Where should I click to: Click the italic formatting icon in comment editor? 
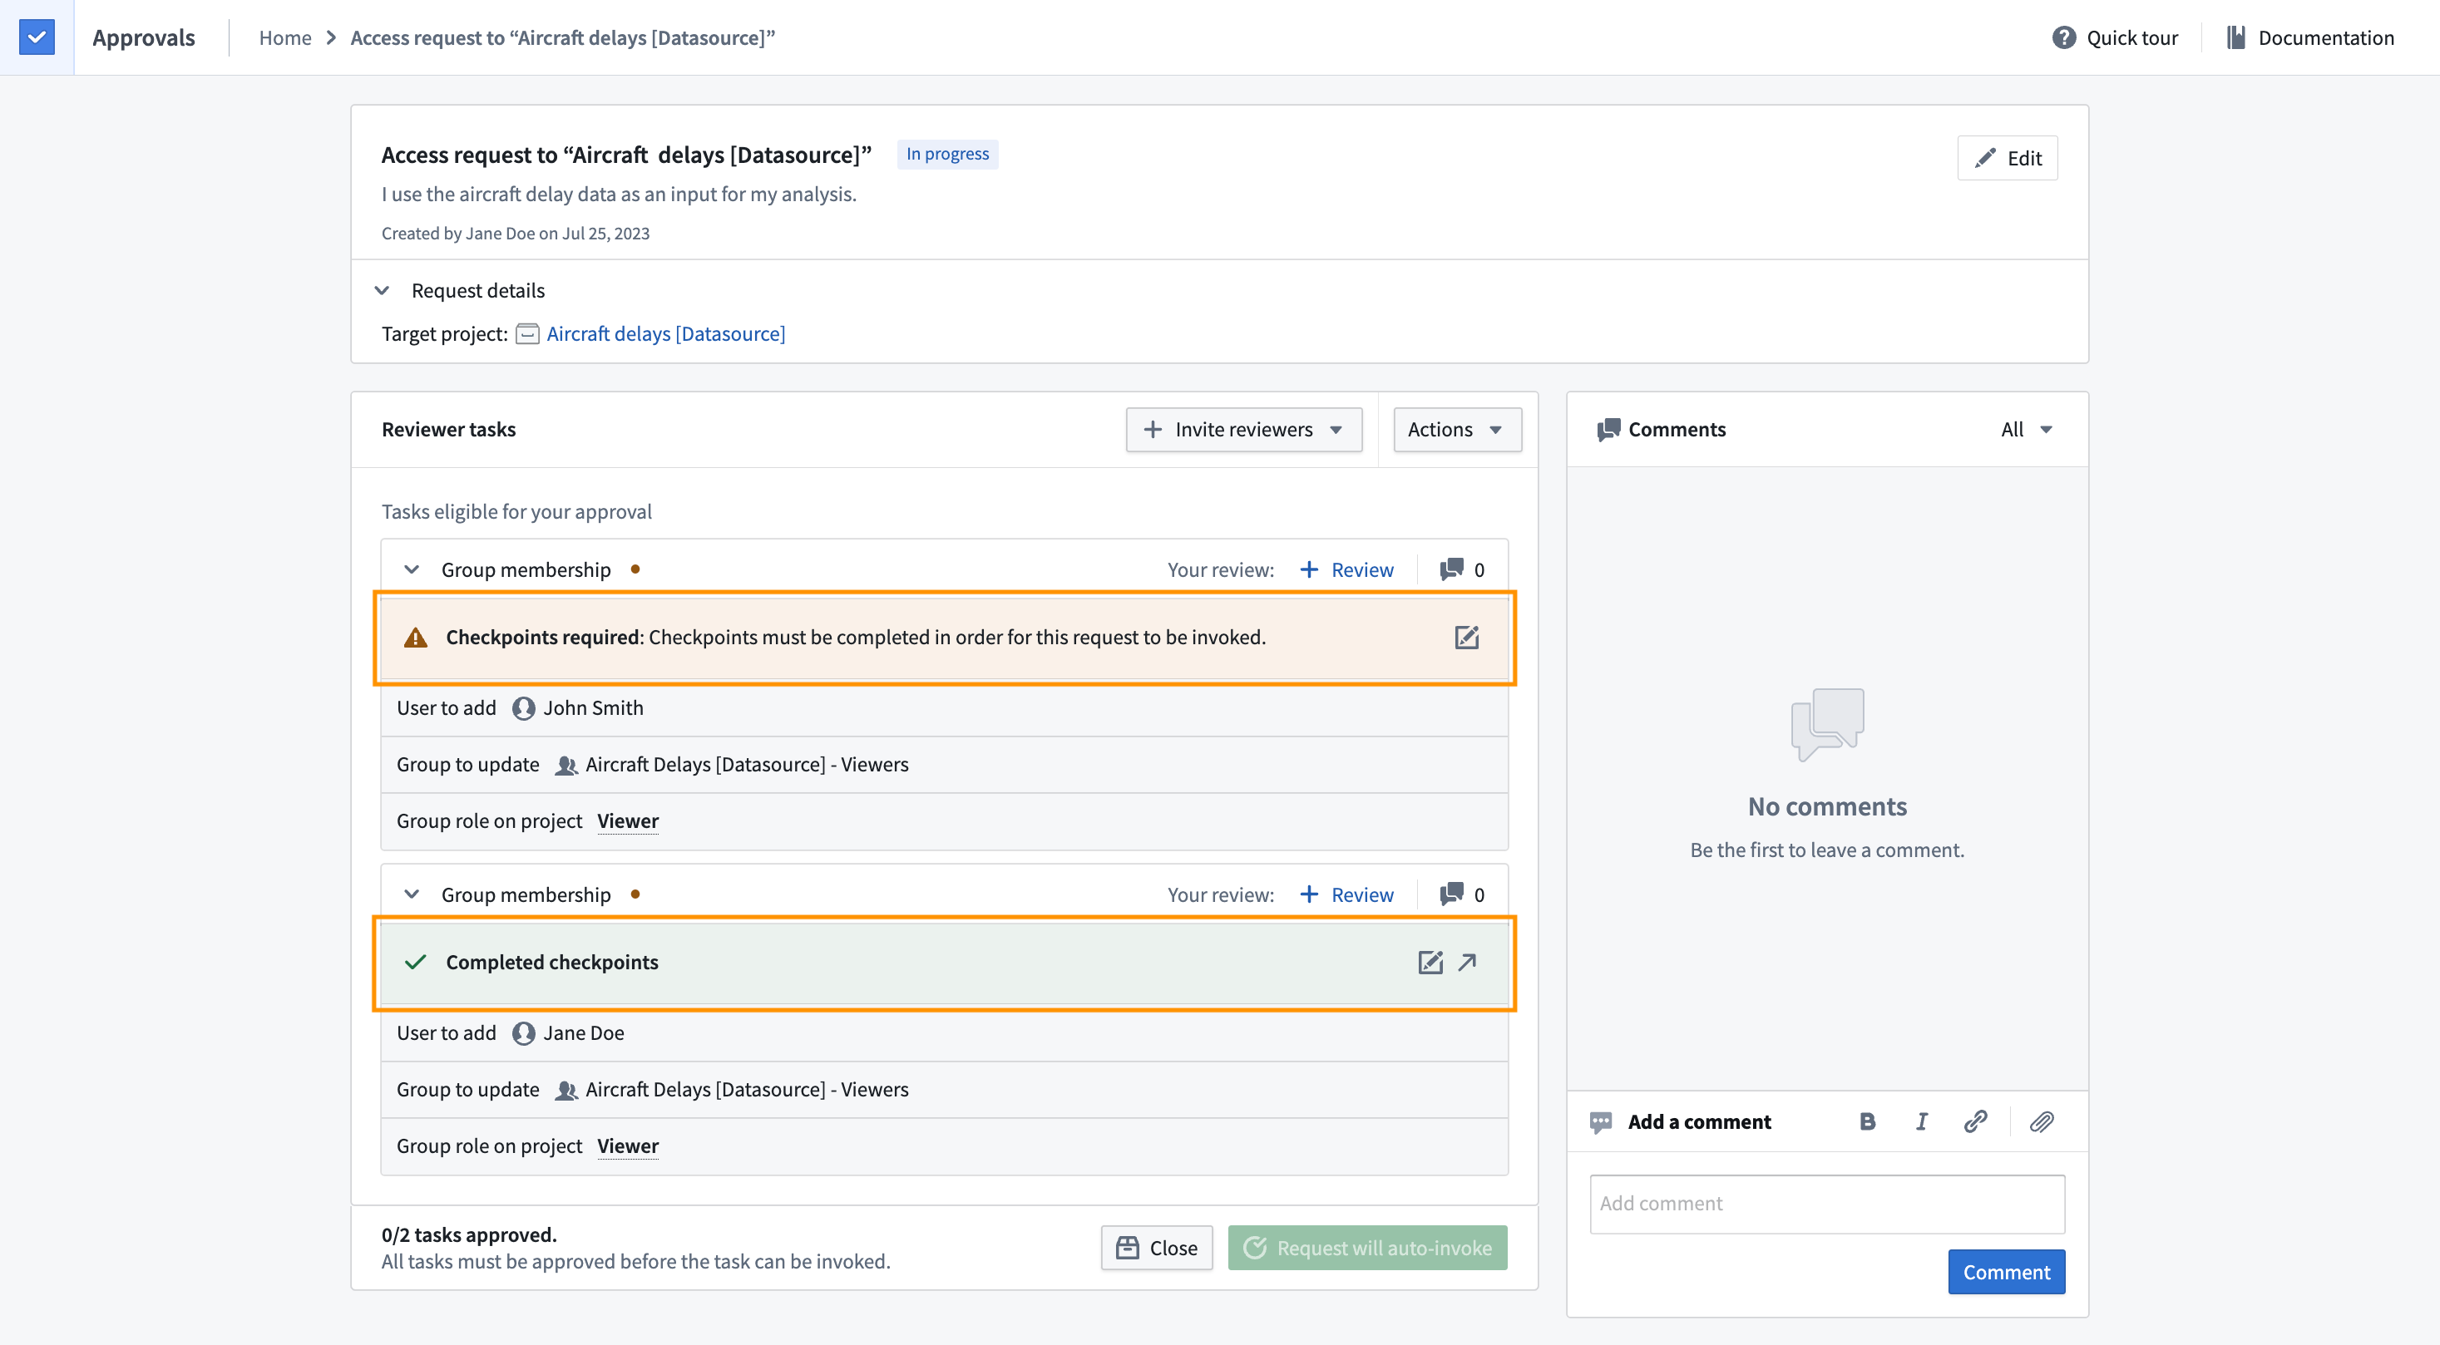pos(1922,1121)
